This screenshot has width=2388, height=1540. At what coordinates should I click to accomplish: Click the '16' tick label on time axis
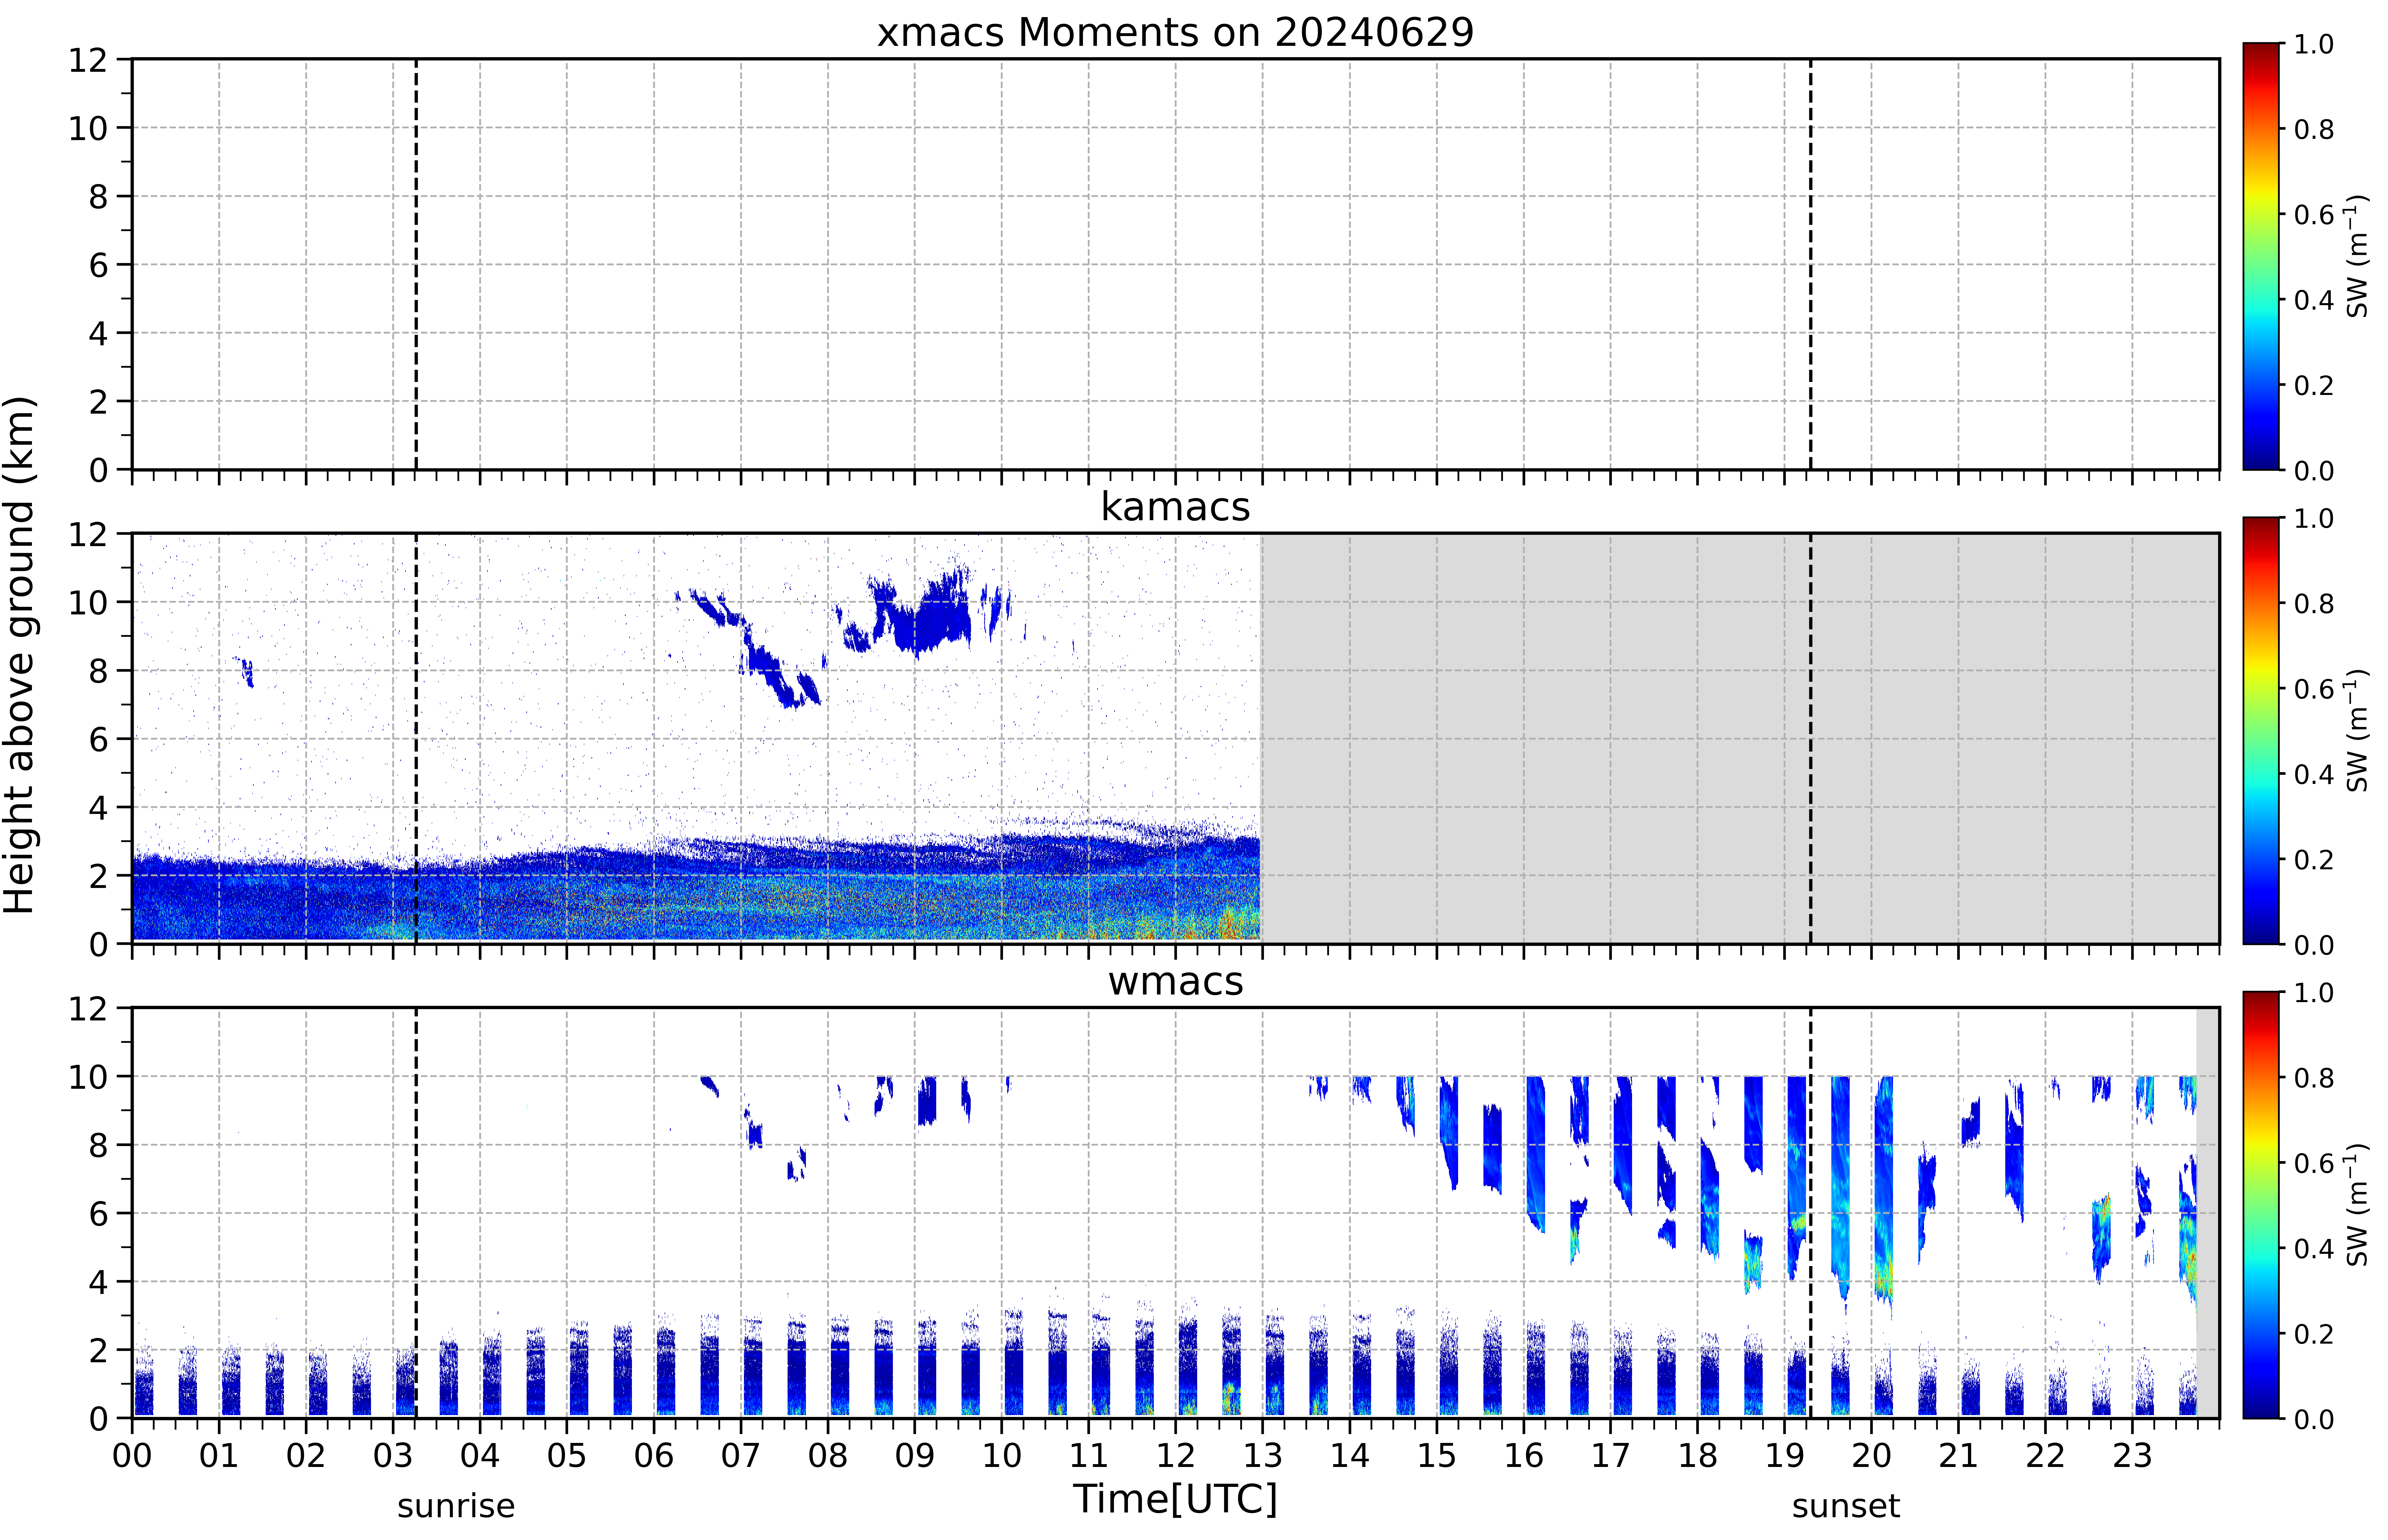1524,1456
